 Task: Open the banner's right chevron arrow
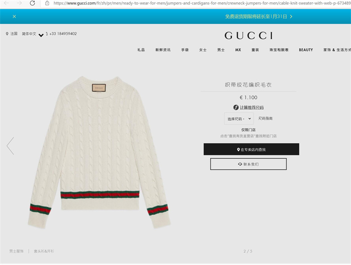[x=291, y=16]
